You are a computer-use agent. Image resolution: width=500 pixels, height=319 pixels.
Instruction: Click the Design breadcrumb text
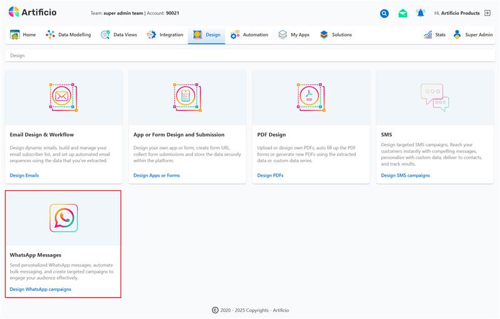[x=17, y=56]
